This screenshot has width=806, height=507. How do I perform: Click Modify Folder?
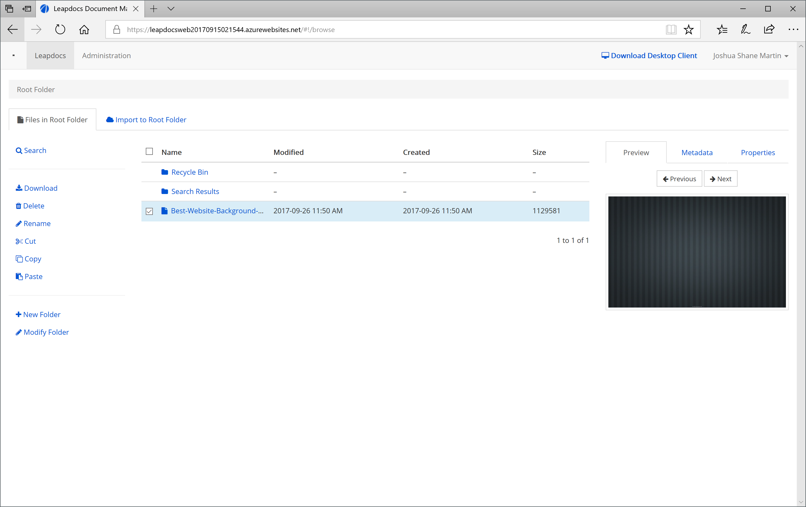pos(42,332)
